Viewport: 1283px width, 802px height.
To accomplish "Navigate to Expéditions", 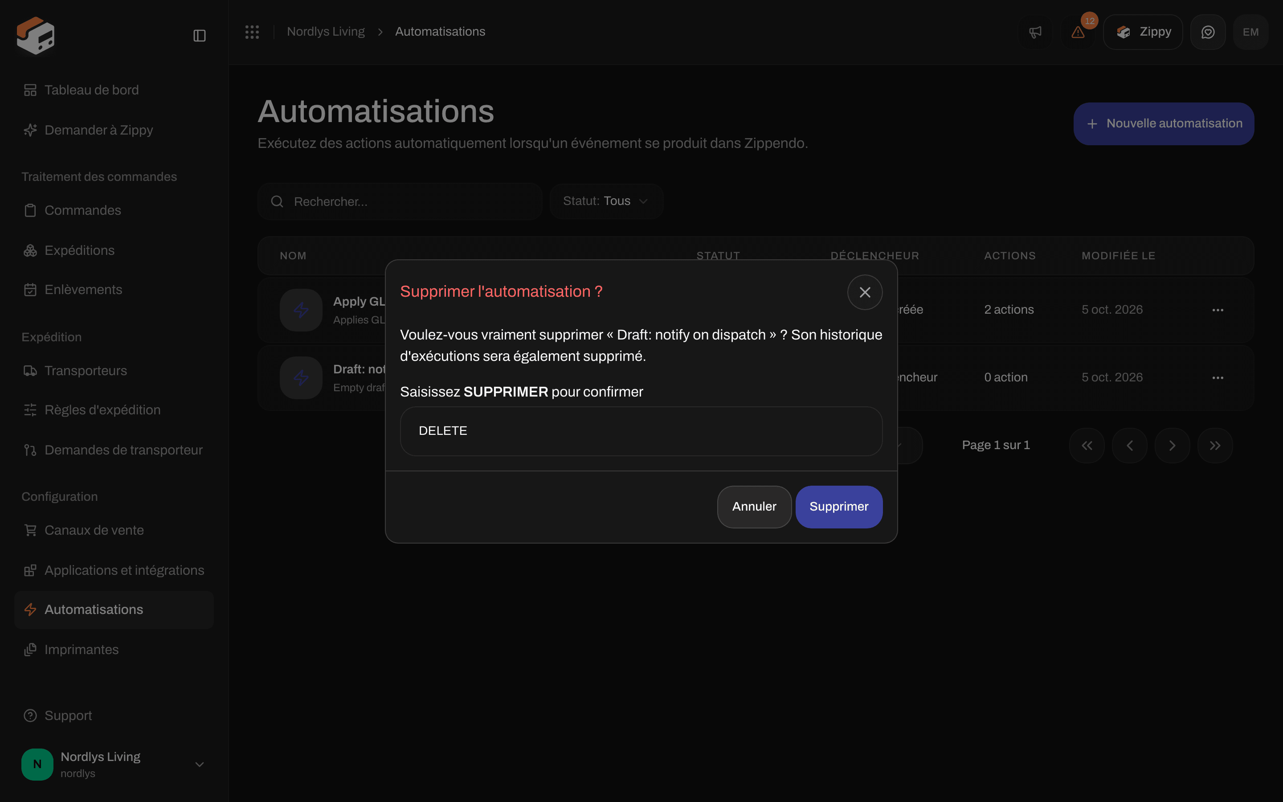I will (x=114, y=250).
